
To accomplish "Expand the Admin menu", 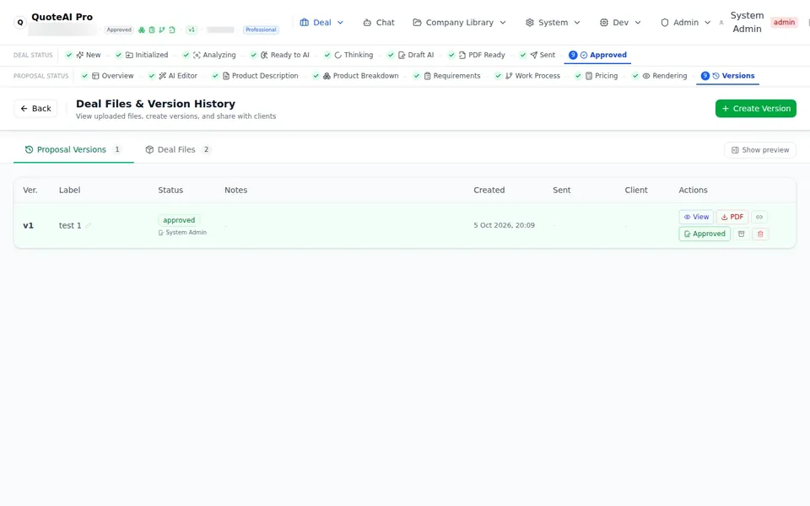I will coord(685,23).
